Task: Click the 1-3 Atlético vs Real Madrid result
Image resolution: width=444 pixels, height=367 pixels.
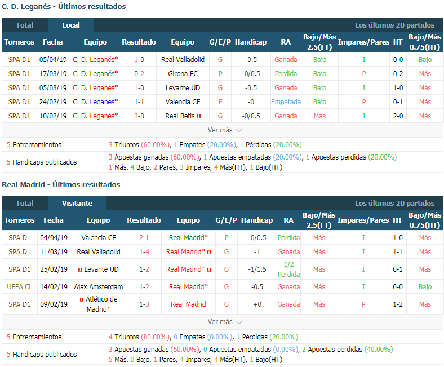Action: pyautogui.click(x=144, y=304)
